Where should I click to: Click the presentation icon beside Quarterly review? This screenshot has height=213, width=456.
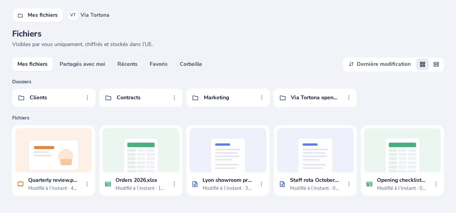click(21, 184)
